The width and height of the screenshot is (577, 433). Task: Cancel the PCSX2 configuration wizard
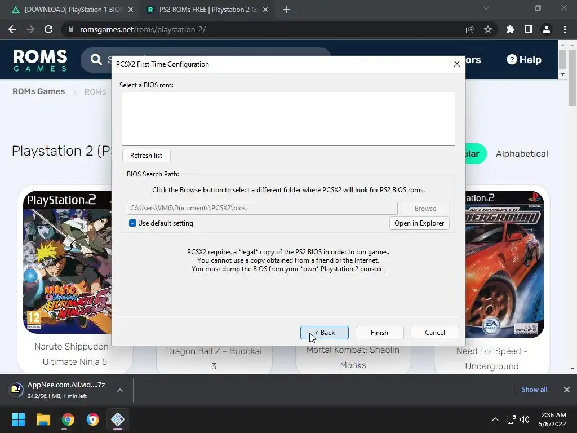click(434, 333)
